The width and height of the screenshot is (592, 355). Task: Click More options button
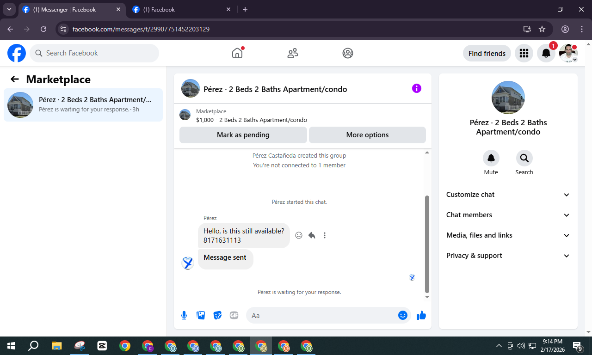(367, 135)
